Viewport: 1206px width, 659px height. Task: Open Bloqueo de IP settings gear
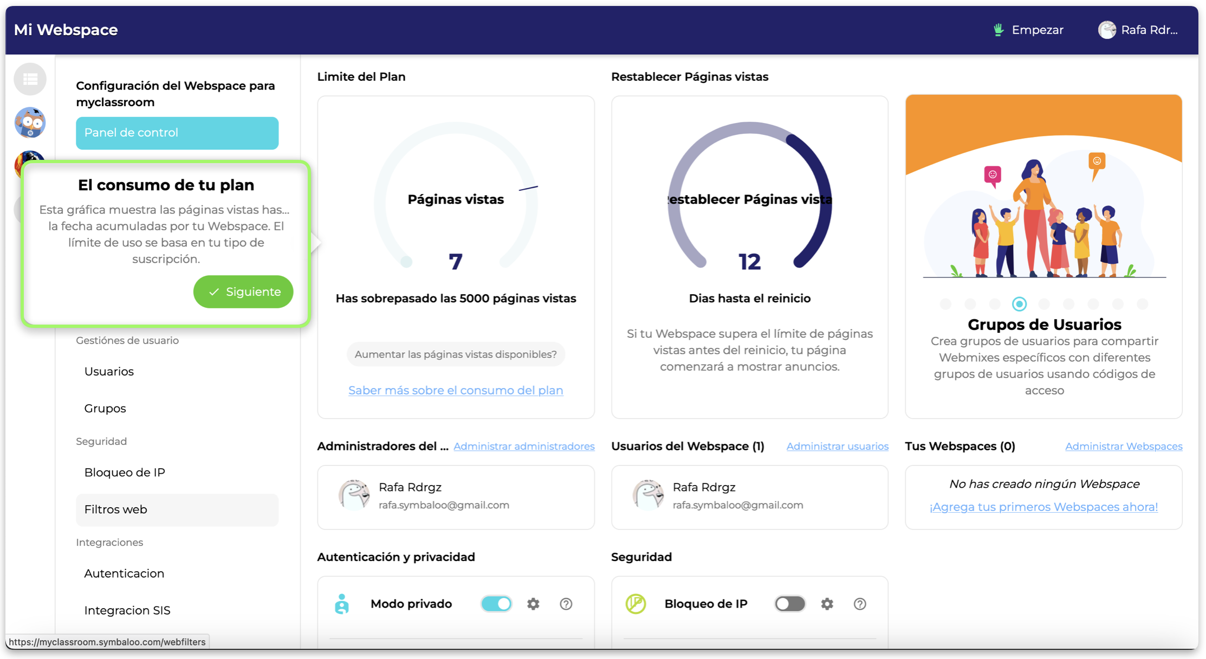(827, 604)
